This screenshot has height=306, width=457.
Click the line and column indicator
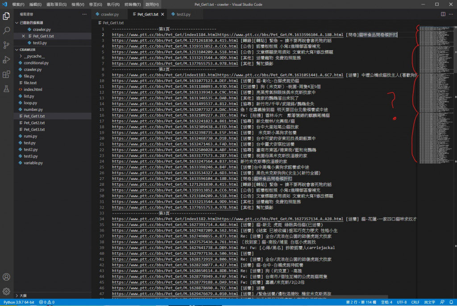(x=361, y=302)
